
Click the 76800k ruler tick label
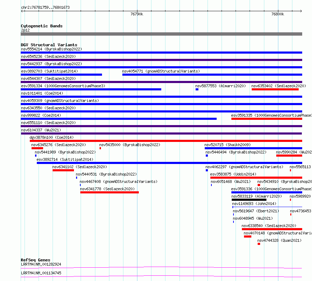tap(278, 14)
